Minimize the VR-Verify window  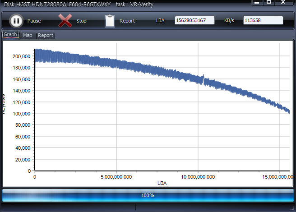(x=256, y=2)
